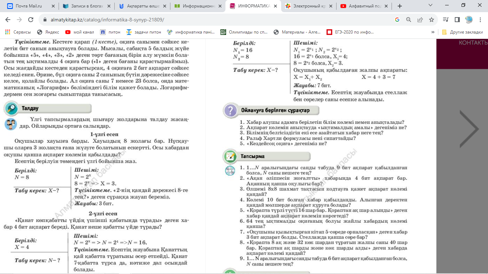Screen dimensions: 488x274
Task: Open the задачи питон bookmark
Action: pos(144,32)
